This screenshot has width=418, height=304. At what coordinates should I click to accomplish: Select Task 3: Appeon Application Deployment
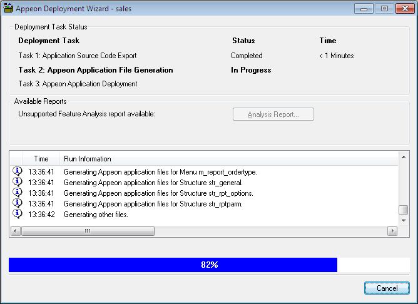point(78,84)
